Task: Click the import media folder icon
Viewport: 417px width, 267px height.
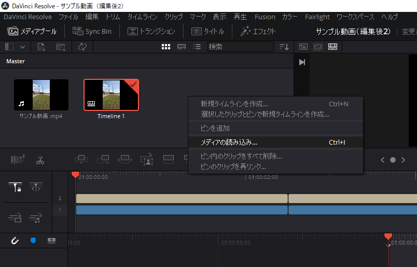Action: click(x=61, y=47)
